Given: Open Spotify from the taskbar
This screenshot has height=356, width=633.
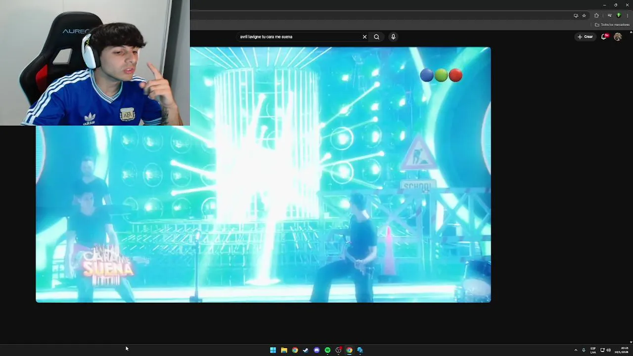Looking at the screenshot, I should (x=327, y=350).
